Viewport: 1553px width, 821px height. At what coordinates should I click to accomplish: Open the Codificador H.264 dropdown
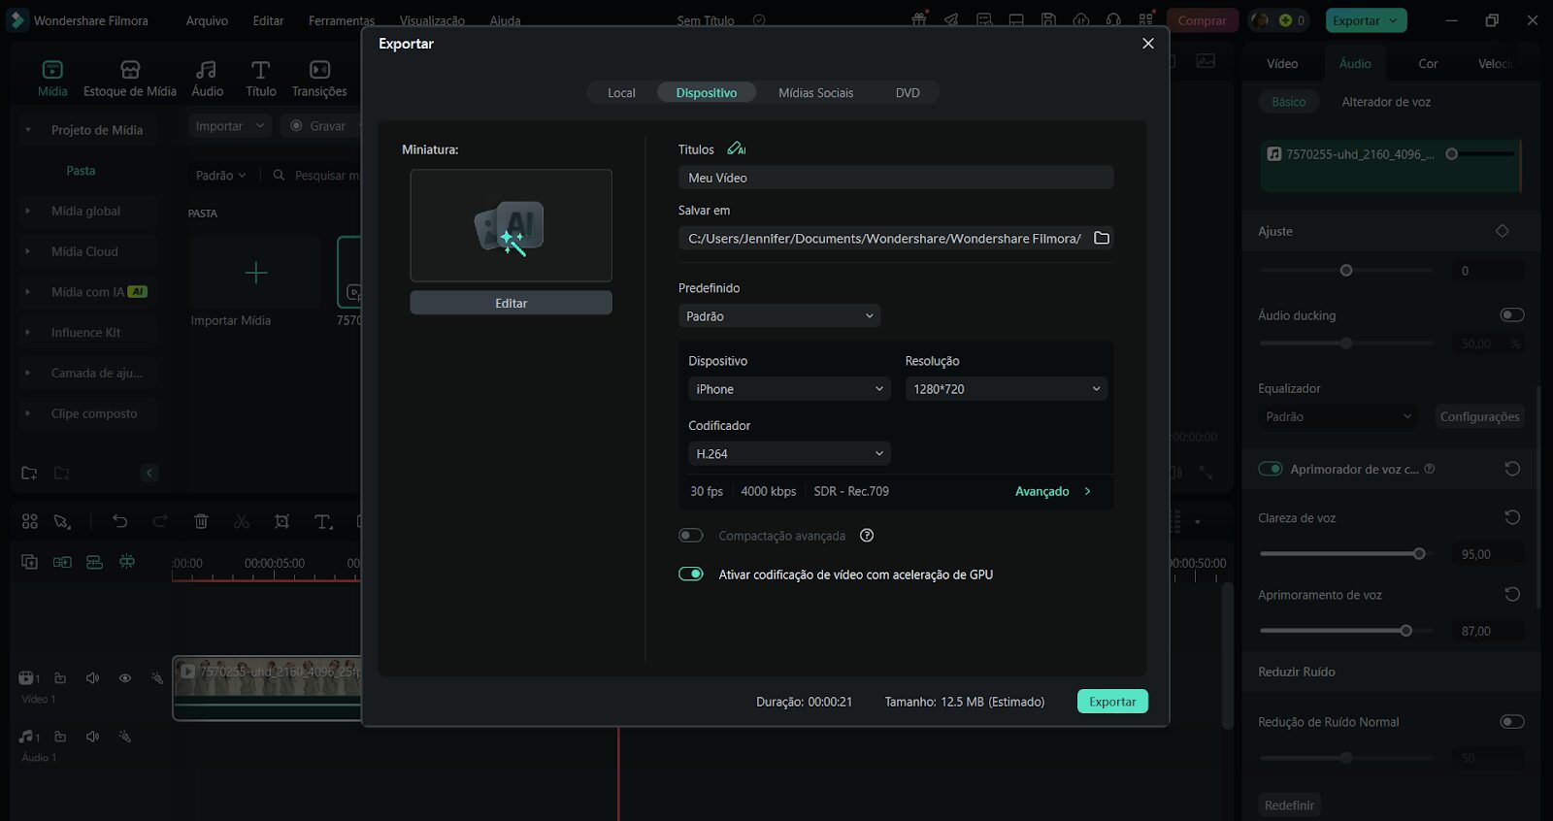click(788, 454)
